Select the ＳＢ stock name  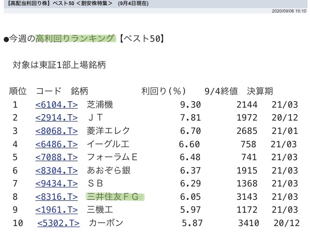(x=95, y=183)
